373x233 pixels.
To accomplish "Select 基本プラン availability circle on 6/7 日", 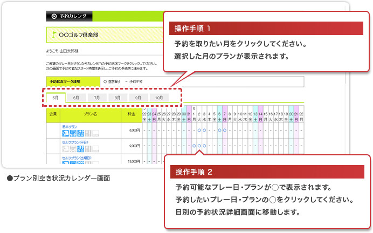I will [x=225, y=130].
